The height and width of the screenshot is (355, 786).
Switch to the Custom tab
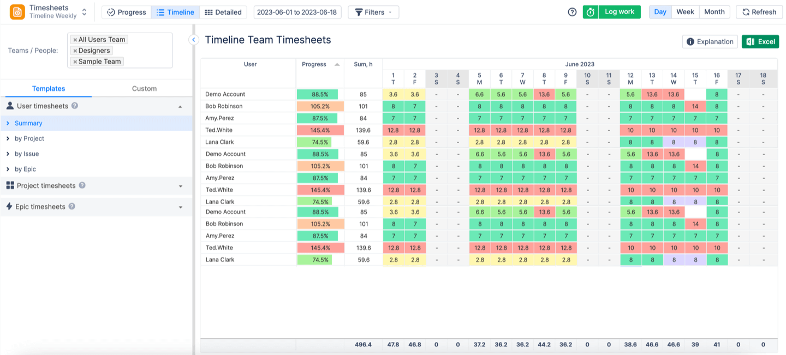tap(144, 89)
